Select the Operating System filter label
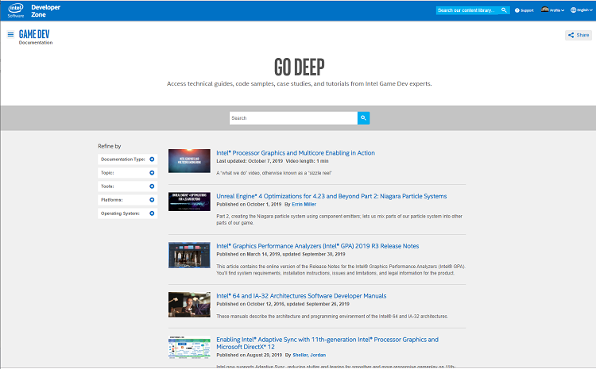The height and width of the screenshot is (369, 596). (120, 213)
